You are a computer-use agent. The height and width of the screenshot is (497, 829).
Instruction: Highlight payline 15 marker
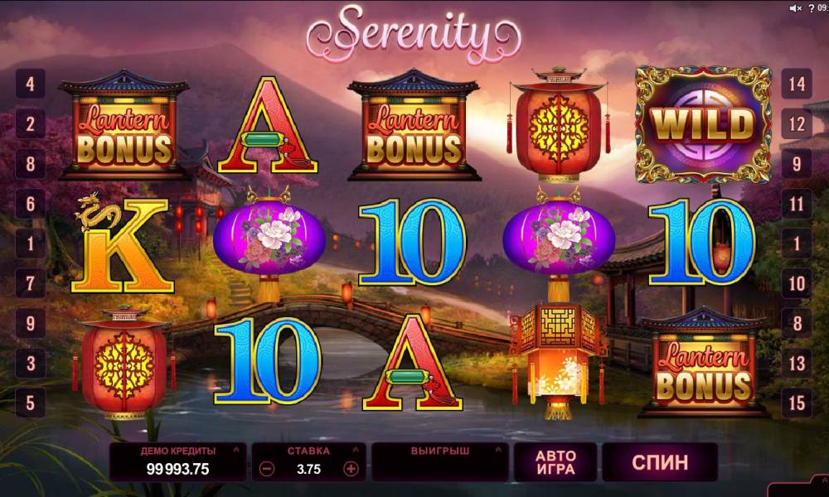[797, 403]
